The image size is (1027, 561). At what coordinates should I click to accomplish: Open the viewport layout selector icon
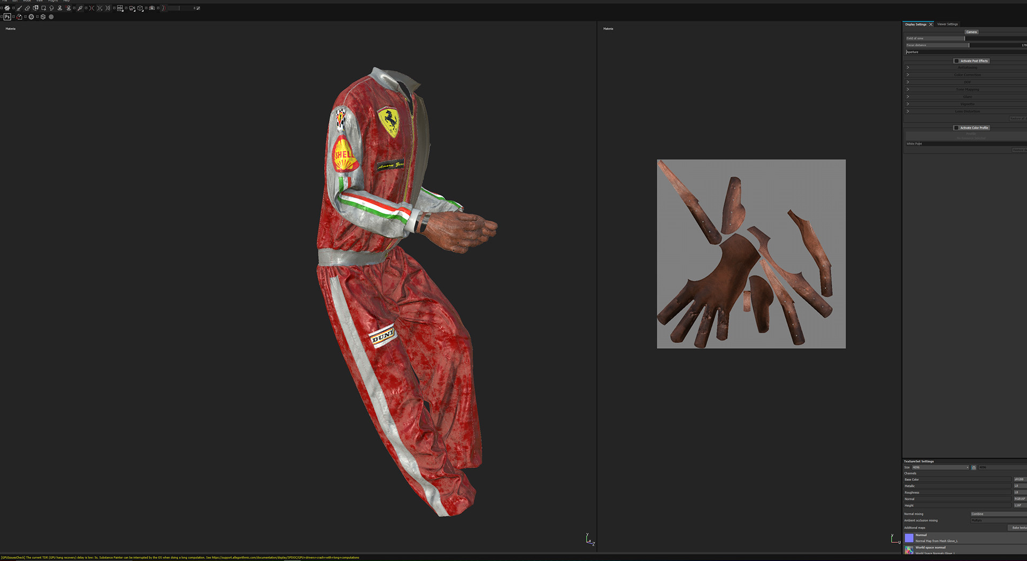120,8
